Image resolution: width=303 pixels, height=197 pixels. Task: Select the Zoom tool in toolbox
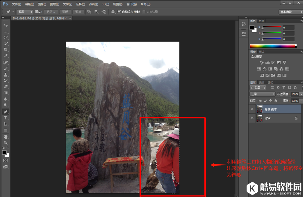pos(5,143)
